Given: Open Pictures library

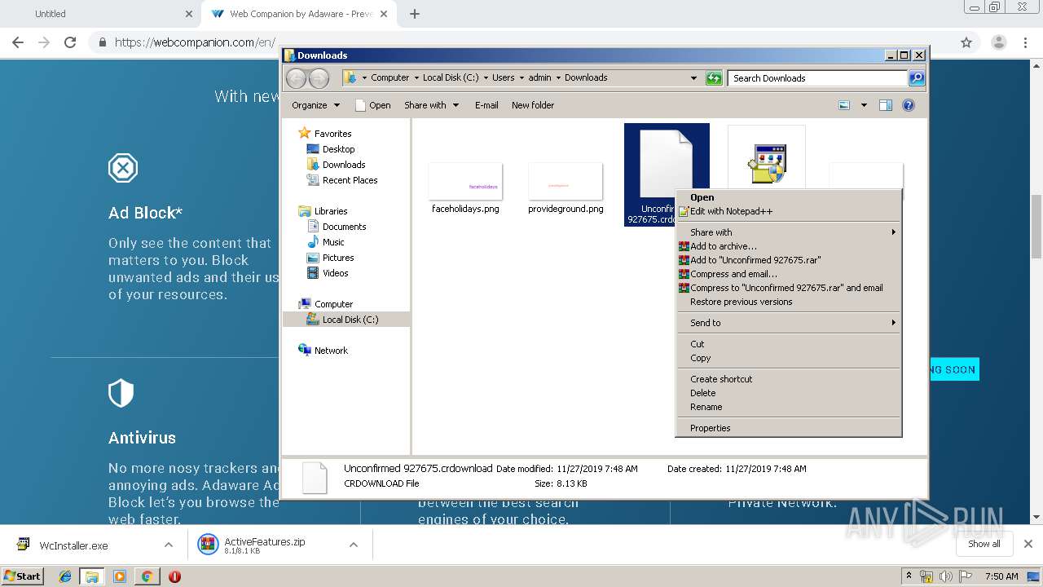Looking at the screenshot, I should 330,258.
